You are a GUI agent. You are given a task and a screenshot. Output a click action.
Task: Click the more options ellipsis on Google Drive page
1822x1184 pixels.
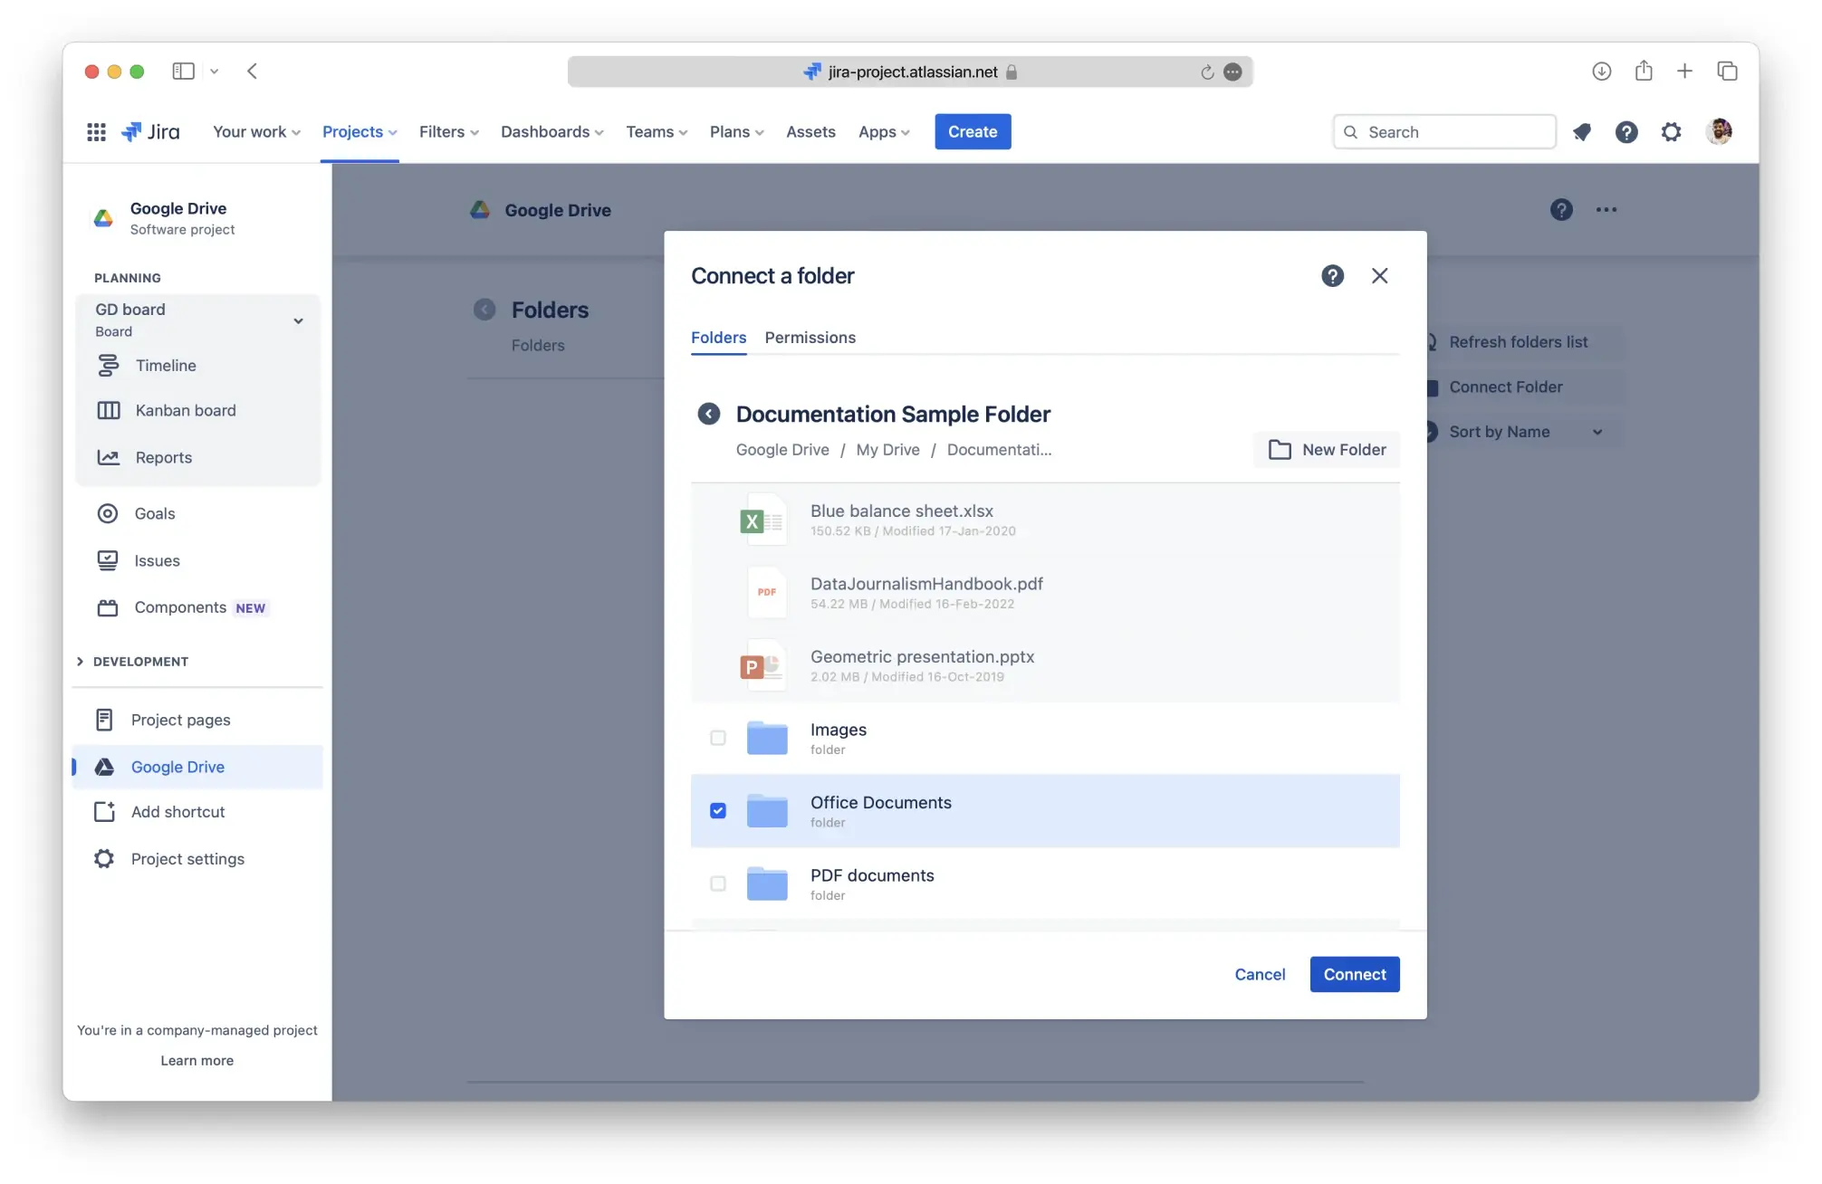(1606, 210)
